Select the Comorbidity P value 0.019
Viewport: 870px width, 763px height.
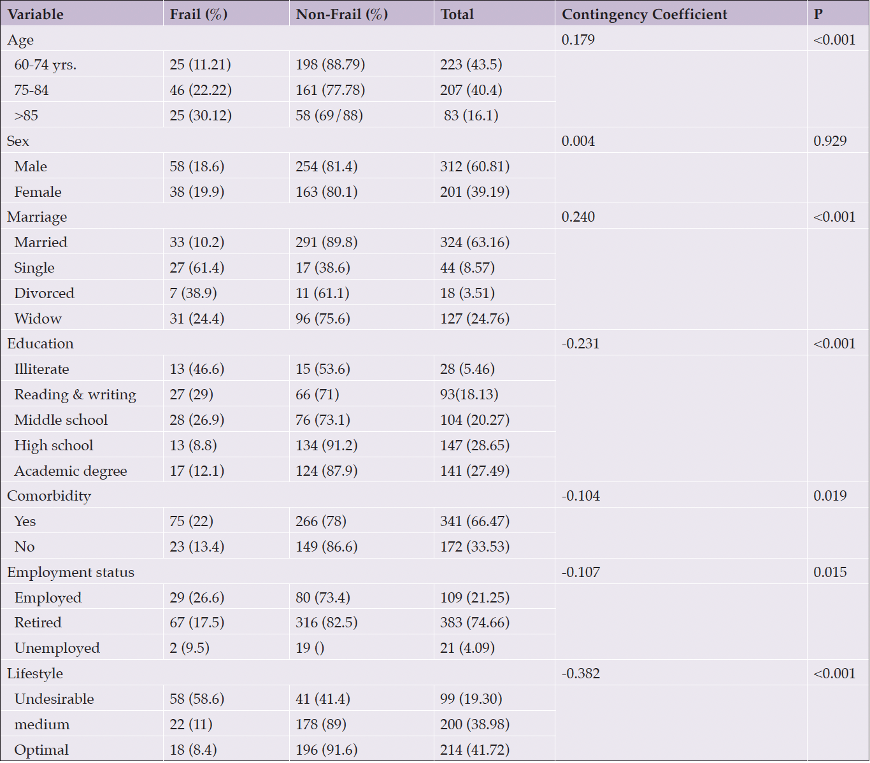click(x=831, y=496)
